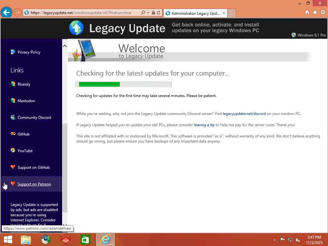The height and width of the screenshot is (246, 328).
Task: Click the muted volume tray icon
Action: 298,240
